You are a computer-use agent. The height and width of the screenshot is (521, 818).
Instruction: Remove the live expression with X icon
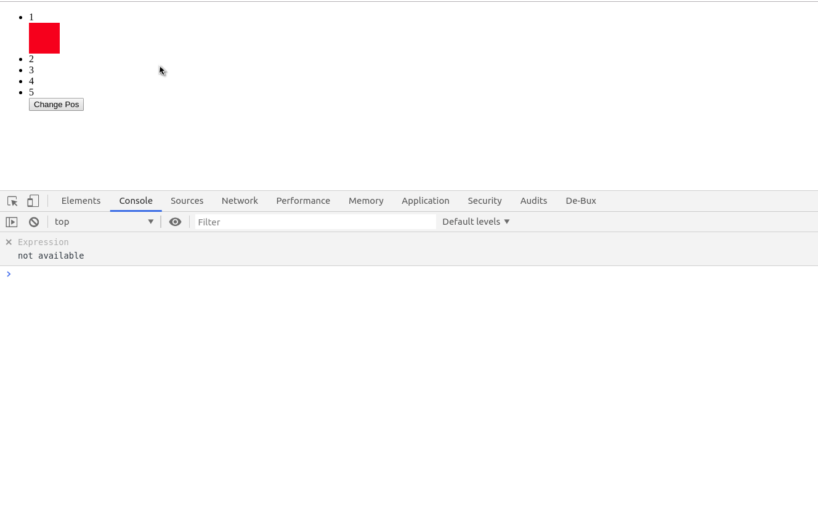[9, 242]
